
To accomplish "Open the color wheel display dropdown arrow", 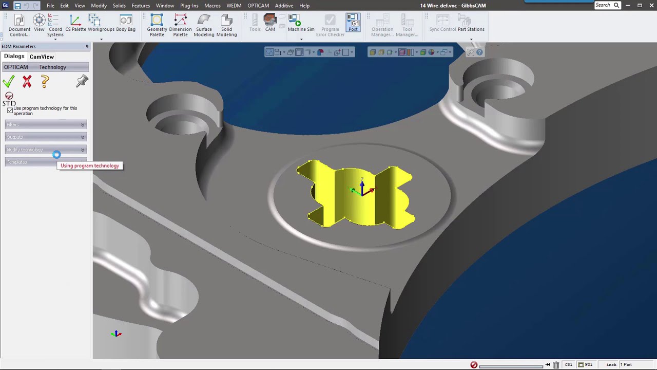I will pyautogui.click(x=437, y=52).
